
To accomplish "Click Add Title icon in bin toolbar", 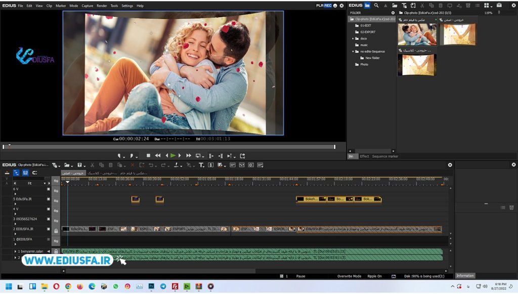I will click(404, 5).
